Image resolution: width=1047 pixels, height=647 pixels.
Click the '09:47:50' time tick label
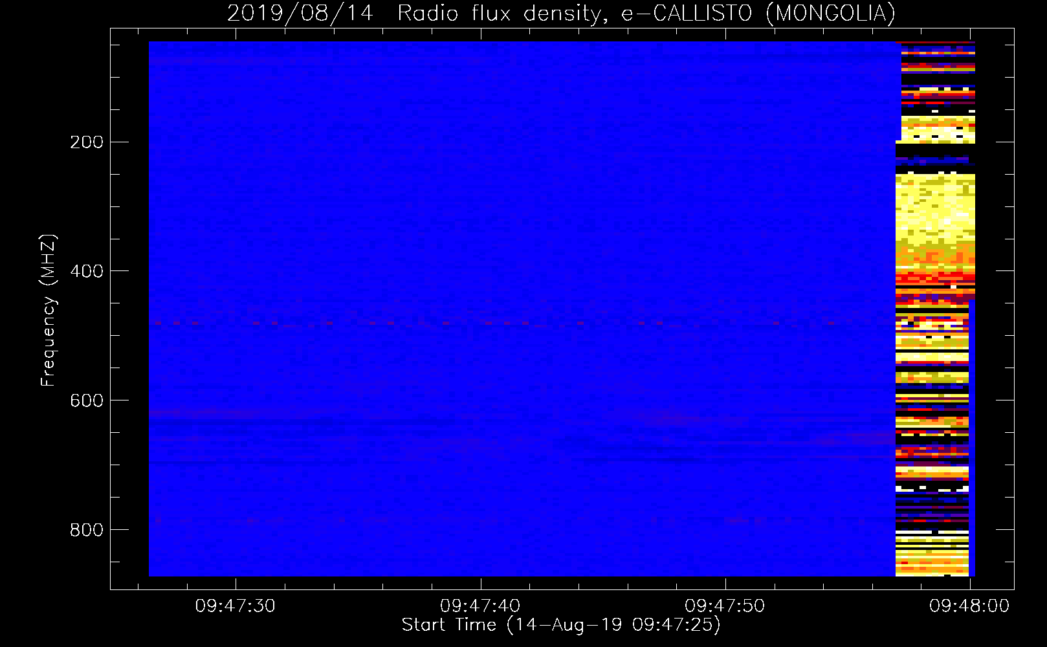tap(725, 606)
